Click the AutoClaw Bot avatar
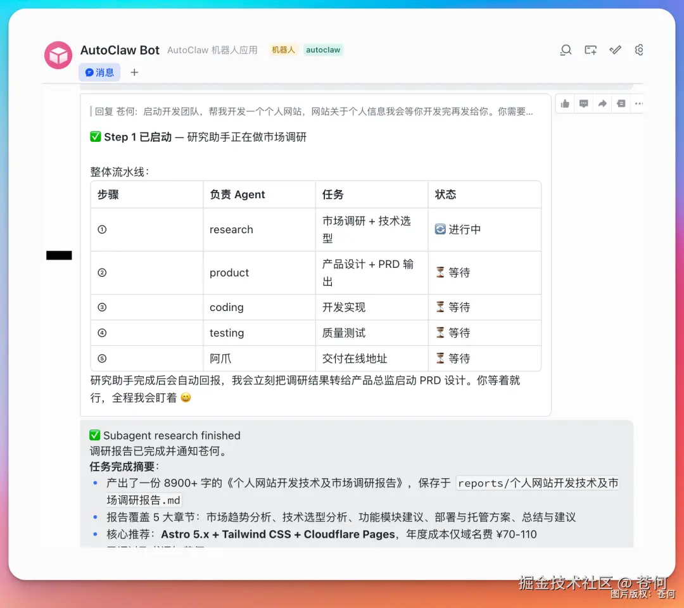684x608 pixels. pos(58,55)
